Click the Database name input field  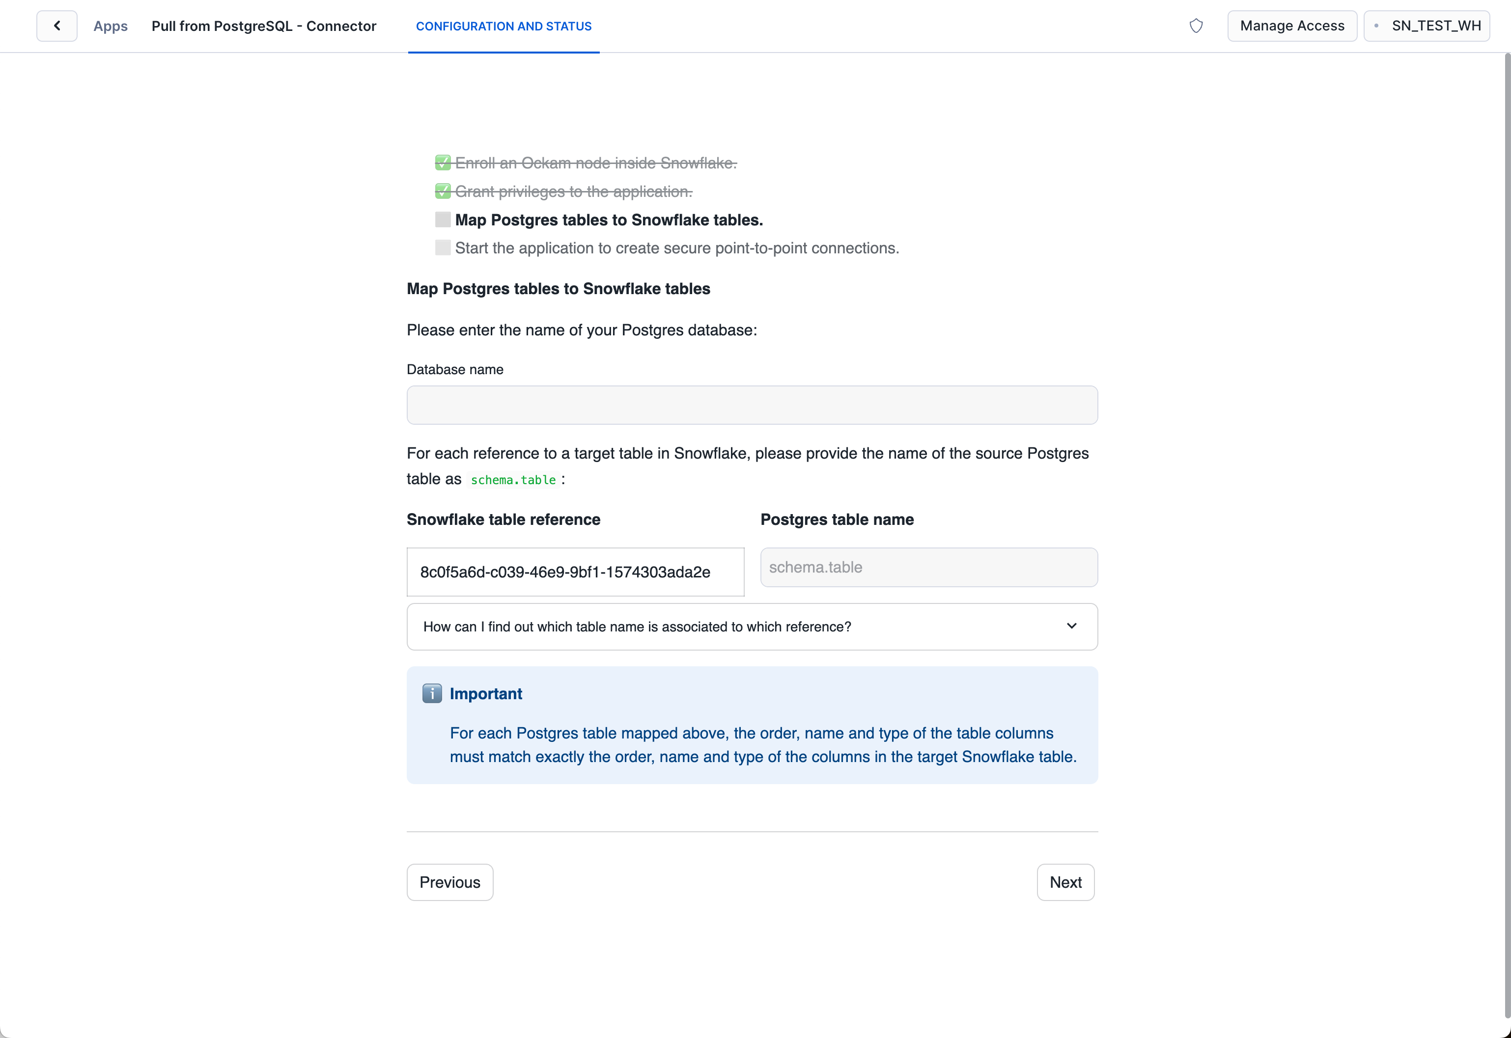(751, 405)
